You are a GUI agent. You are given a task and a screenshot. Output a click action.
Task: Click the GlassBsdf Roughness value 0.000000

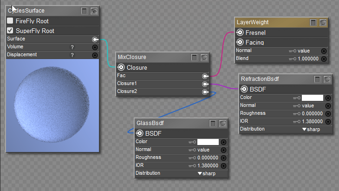click(x=208, y=158)
